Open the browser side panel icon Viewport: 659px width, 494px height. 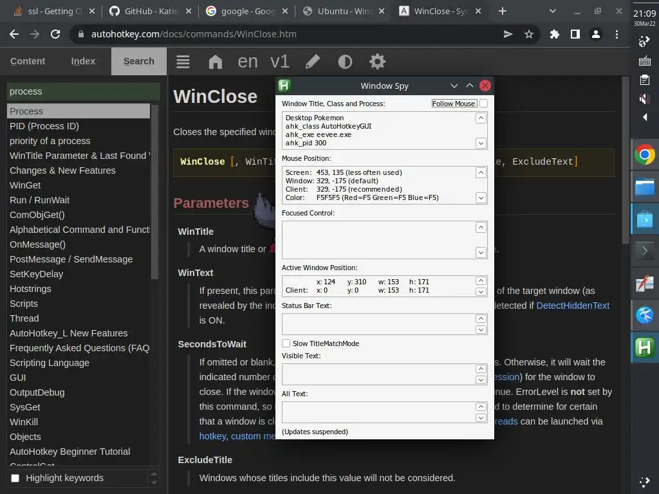pyautogui.click(x=575, y=34)
